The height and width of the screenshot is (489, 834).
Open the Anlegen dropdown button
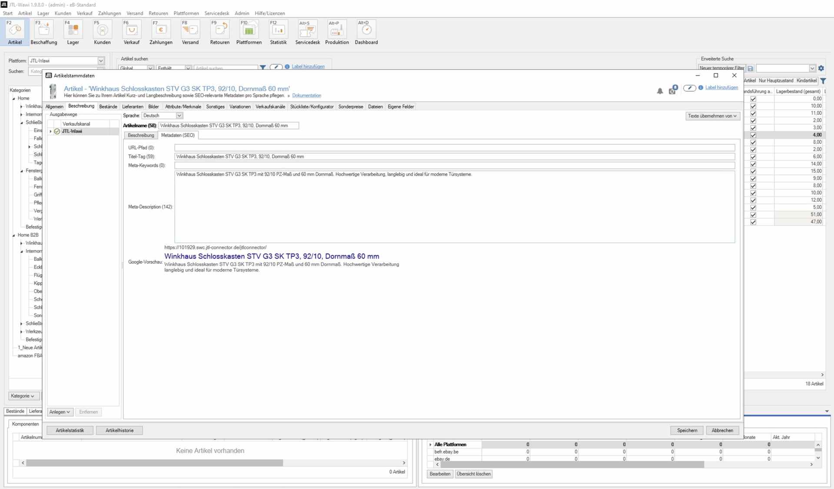60,412
